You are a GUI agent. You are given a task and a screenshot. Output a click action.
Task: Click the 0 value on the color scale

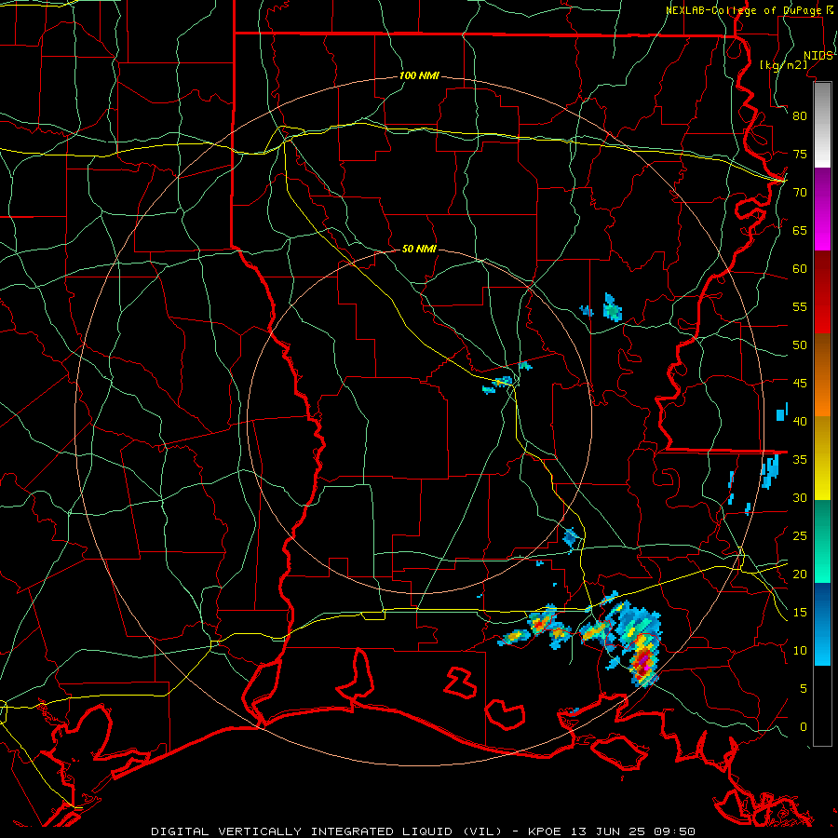coord(804,727)
